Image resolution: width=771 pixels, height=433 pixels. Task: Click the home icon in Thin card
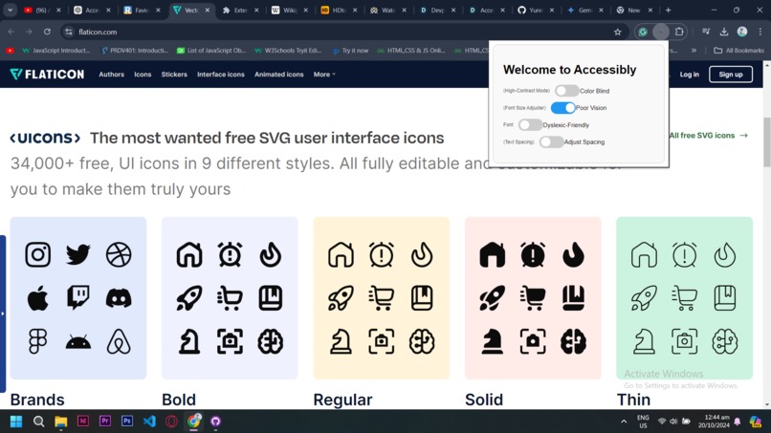pos(644,254)
